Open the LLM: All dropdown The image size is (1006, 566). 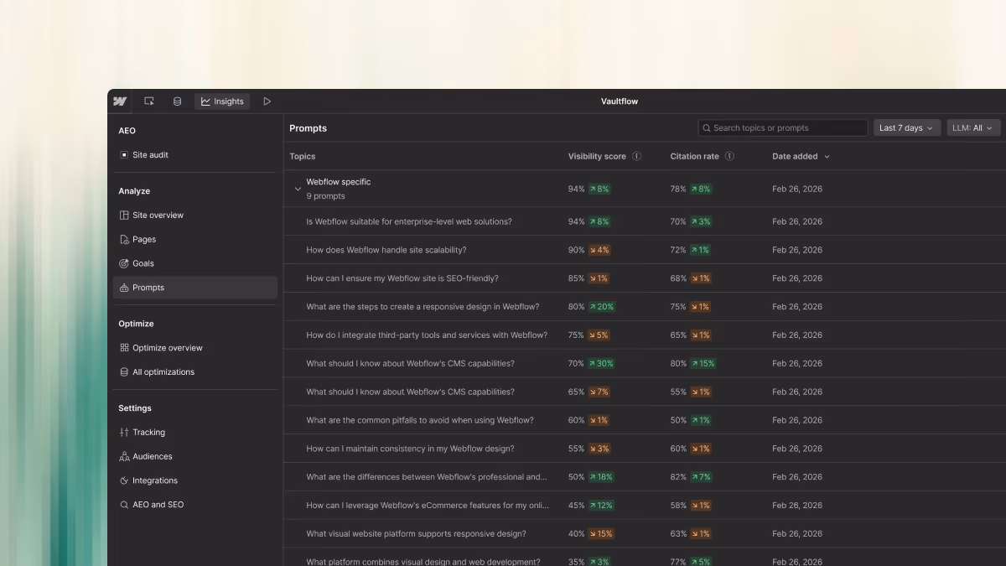click(973, 128)
